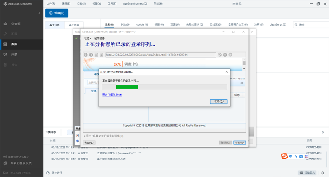The width and height of the screenshot is (329, 177).
Task: Open the 文件(F) menu
Action: point(51,3)
